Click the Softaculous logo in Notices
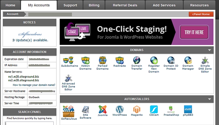This screenshot has width=219, height=125. coord(30,34)
